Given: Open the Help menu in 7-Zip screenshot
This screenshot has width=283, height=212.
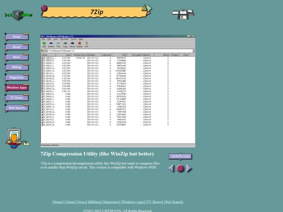Looking at the screenshot, I should click(81, 39).
